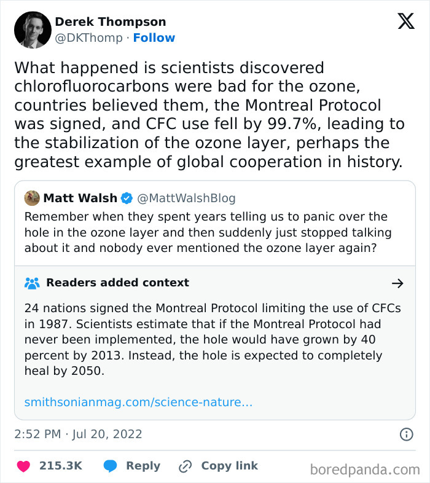Click the 215.3K likes count
The image size is (430, 483).
click(x=61, y=466)
